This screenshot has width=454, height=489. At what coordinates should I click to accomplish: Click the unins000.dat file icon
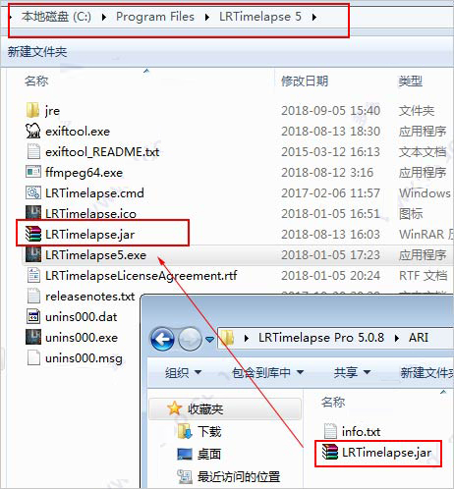click(x=33, y=316)
